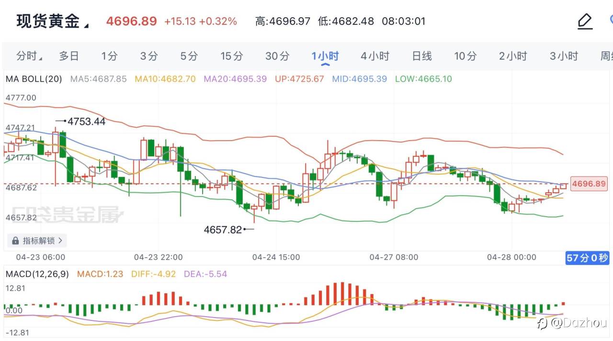
Task: Expand the 分时 timeframe dropdown
Action: pos(29,56)
